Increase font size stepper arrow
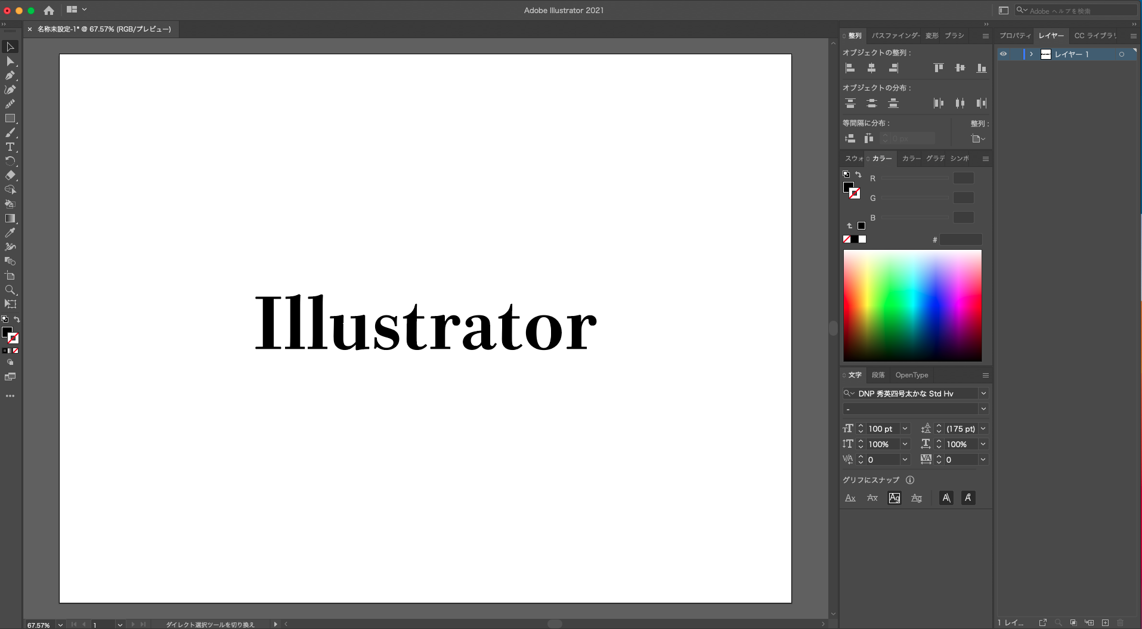Screen dimensions: 1142x629 point(861,426)
